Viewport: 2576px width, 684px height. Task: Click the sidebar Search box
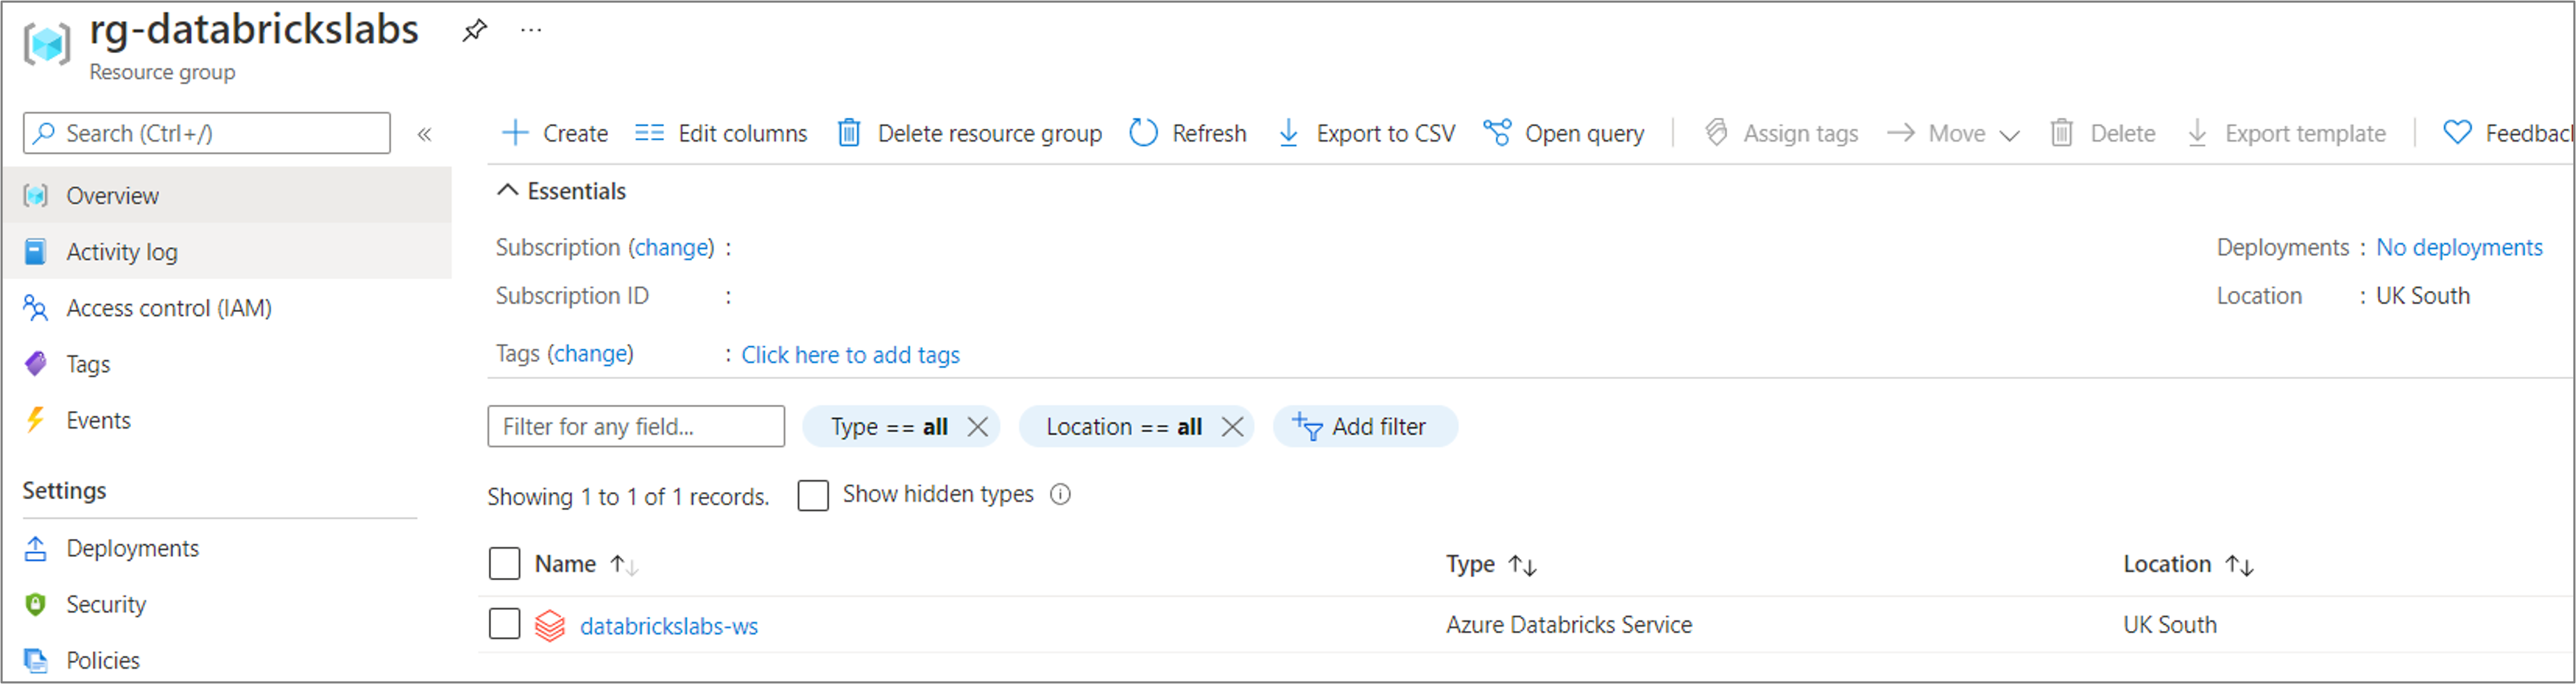pos(207,133)
